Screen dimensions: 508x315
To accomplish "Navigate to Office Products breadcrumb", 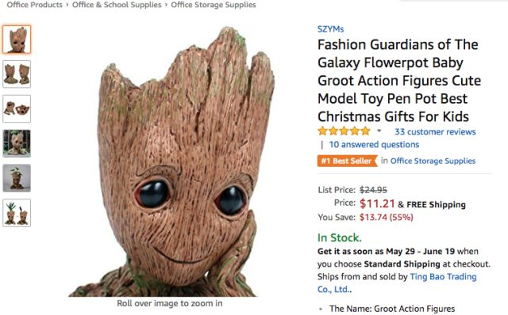I will [35, 5].
